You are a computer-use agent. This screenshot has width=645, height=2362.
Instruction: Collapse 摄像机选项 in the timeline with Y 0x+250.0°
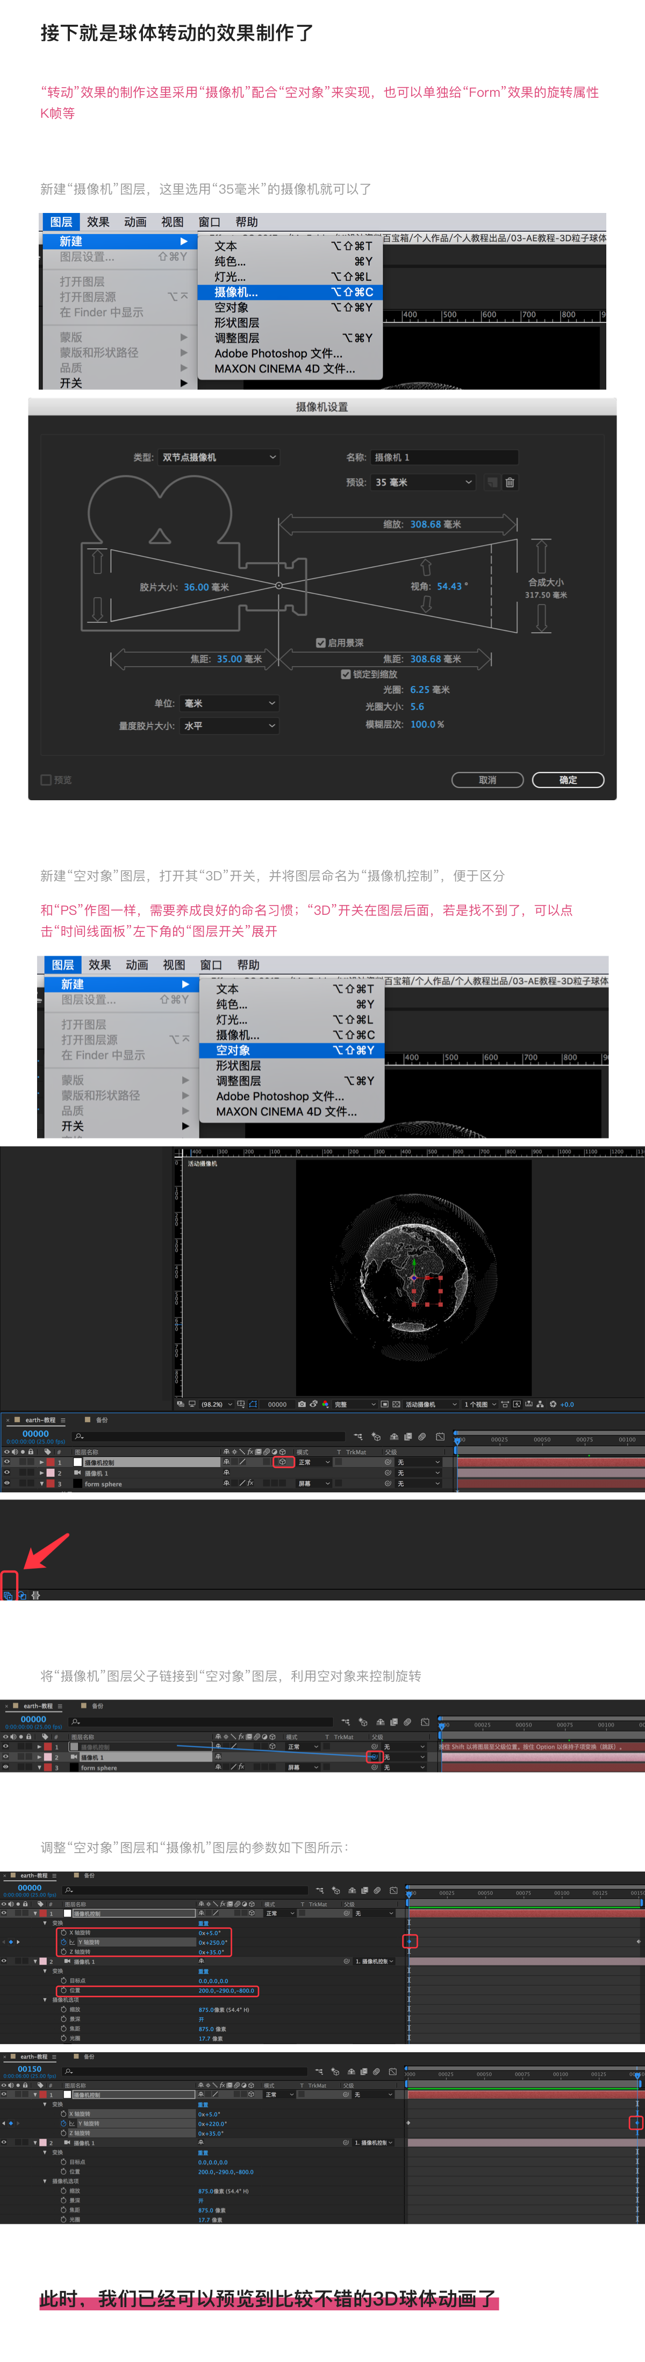click(45, 2000)
